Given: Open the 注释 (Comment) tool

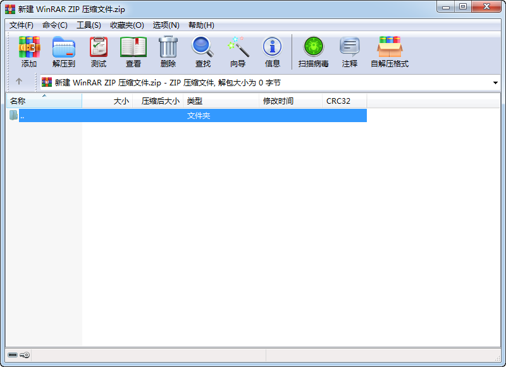Looking at the screenshot, I should [350, 52].
